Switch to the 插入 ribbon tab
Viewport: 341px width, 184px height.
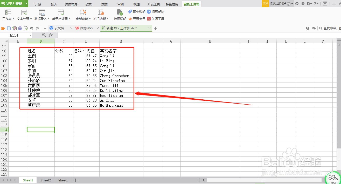coord(54,4)
